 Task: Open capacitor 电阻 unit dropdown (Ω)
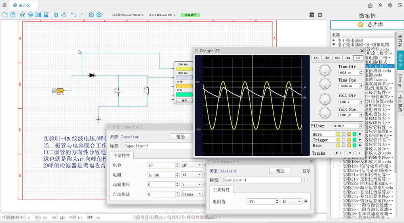[191, 175]
